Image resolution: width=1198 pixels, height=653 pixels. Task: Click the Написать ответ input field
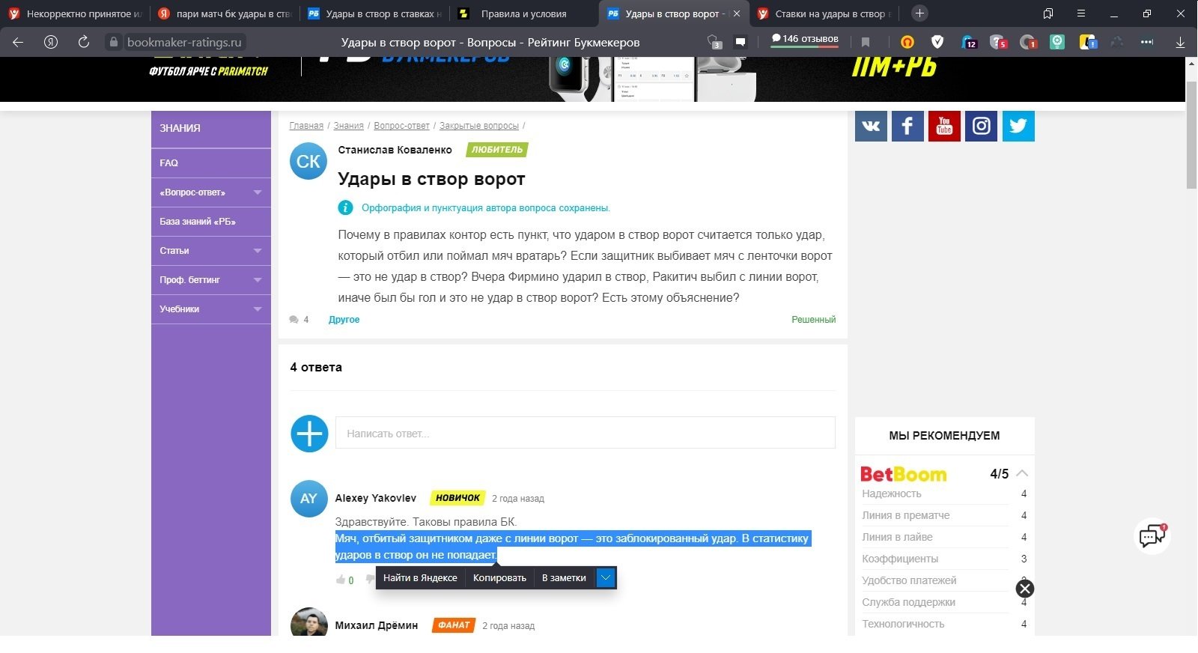pos(585,433)
